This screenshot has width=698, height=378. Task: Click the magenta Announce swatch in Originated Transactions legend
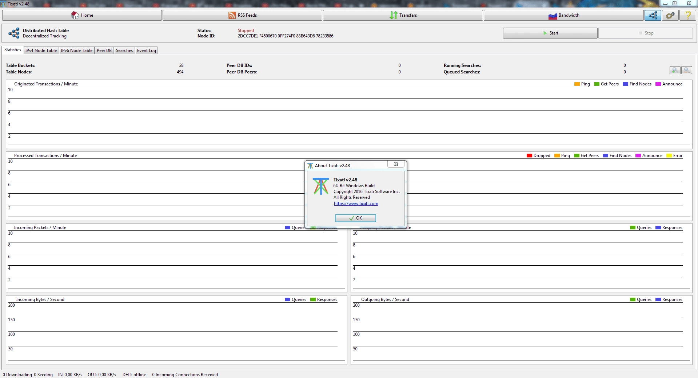[x=658, y=84]
